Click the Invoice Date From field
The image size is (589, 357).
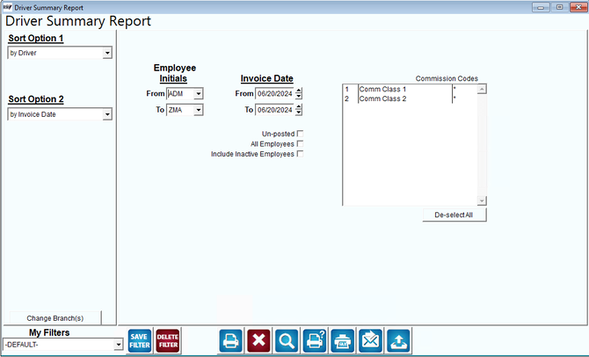point(275,93)
